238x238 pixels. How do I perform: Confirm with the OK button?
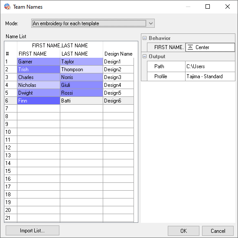click(183, 231)
